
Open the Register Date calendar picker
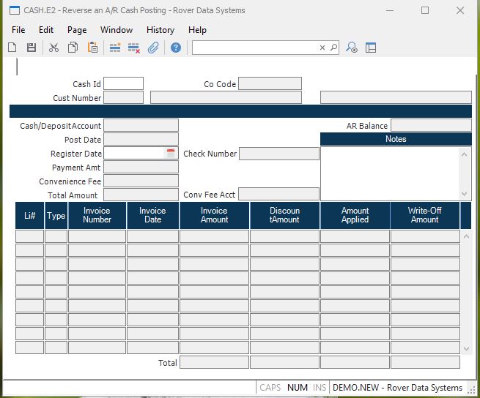click(x=171, y=154)
